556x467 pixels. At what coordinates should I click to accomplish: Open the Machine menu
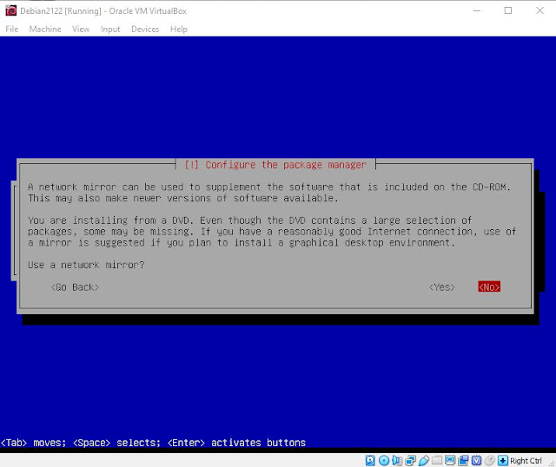click(45, 29)
